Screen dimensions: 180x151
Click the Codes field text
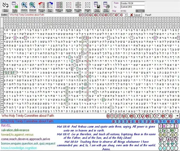click(x=27, y=15)
